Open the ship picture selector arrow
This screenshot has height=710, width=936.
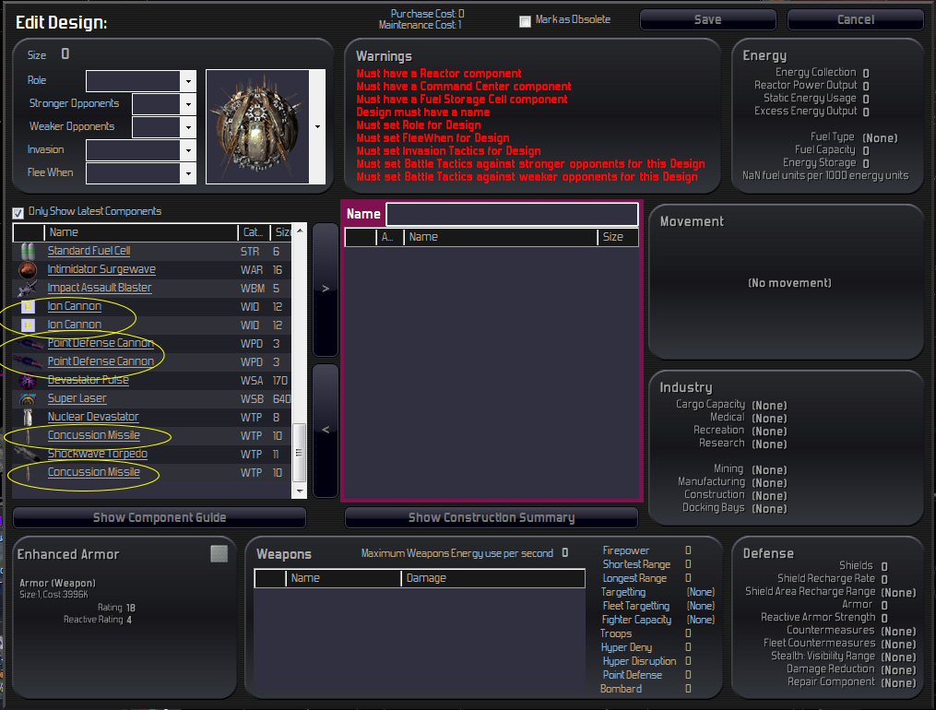[317, 126]
